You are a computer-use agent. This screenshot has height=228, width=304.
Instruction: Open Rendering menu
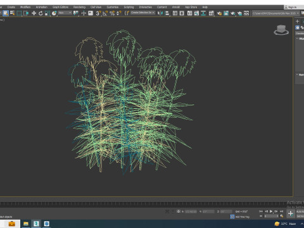coord(79,7)
